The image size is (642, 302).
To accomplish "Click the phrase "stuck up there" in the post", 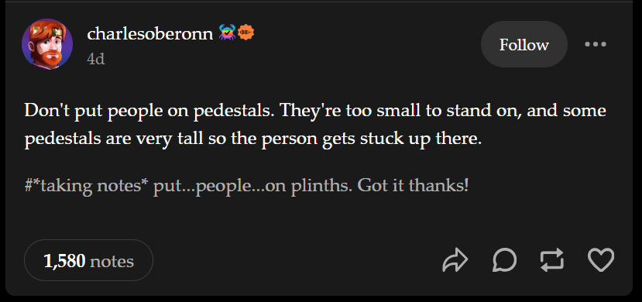I will point(419,139).
